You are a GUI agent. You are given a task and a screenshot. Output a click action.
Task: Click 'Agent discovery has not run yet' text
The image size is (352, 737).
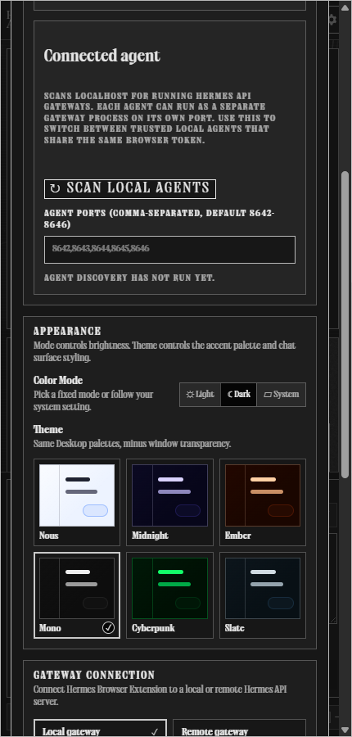(x=129, y=278)
